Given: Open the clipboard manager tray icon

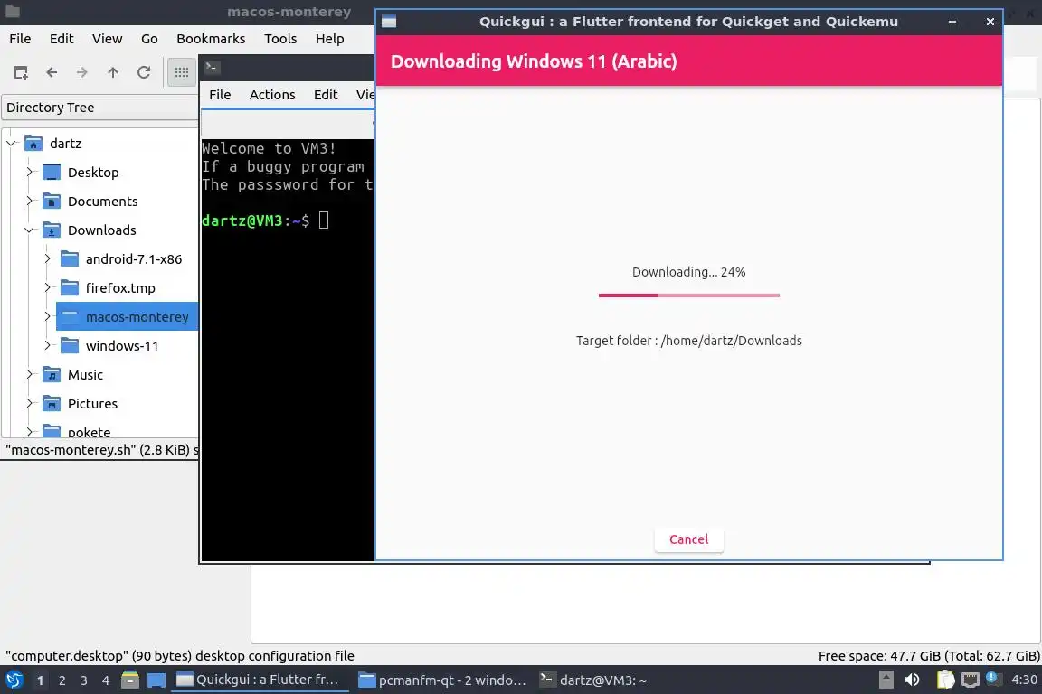Looking at the screenshot, I should point(945,680).
